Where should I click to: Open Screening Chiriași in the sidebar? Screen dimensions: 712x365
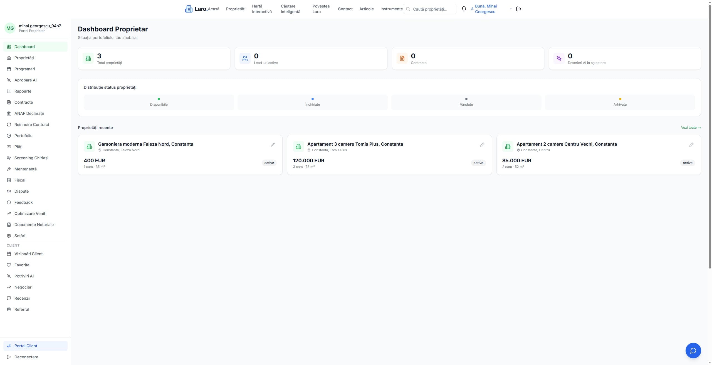coord(31,158)
